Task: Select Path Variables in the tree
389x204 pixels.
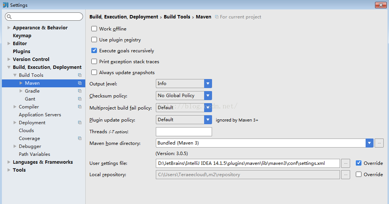Action: (x=34, y=154)
